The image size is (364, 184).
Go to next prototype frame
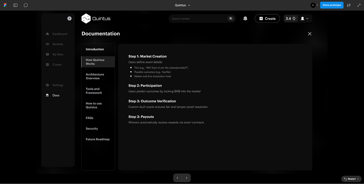(187, 178)
